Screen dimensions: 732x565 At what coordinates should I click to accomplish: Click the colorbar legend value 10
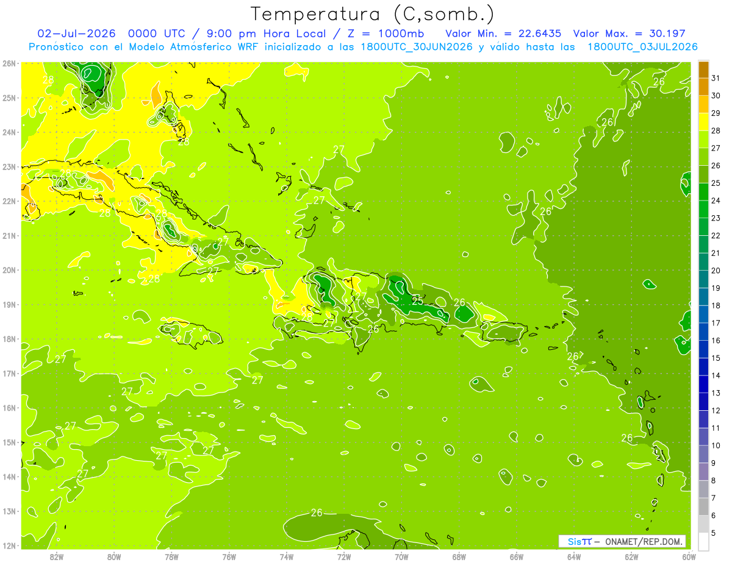pos(716,446)
